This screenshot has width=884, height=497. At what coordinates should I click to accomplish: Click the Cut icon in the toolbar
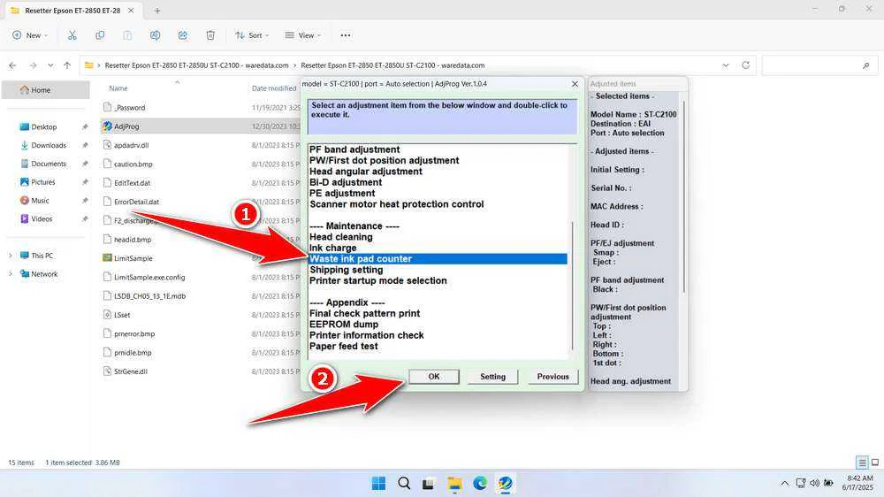coord(72,35)
